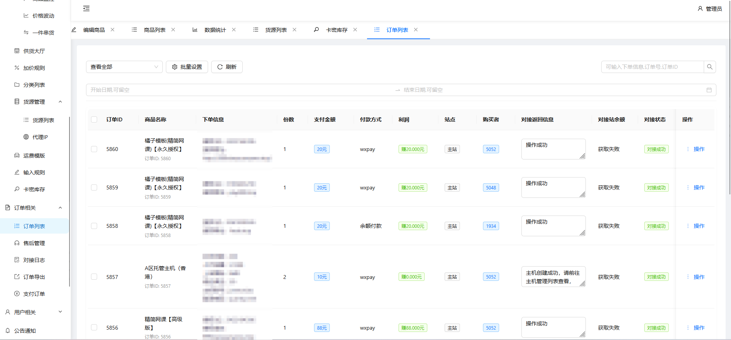
Task: Focus the order search input field
Action: (x=652, y=67)
